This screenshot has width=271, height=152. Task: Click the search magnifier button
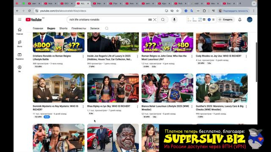(163, 20)
